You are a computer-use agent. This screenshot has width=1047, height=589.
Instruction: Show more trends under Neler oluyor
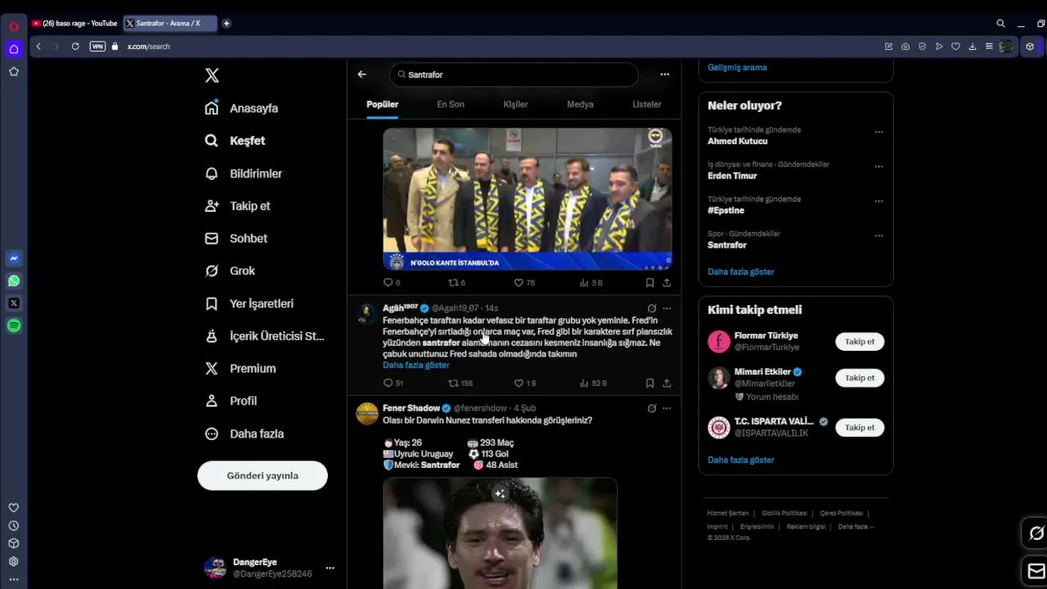[740, 272]
